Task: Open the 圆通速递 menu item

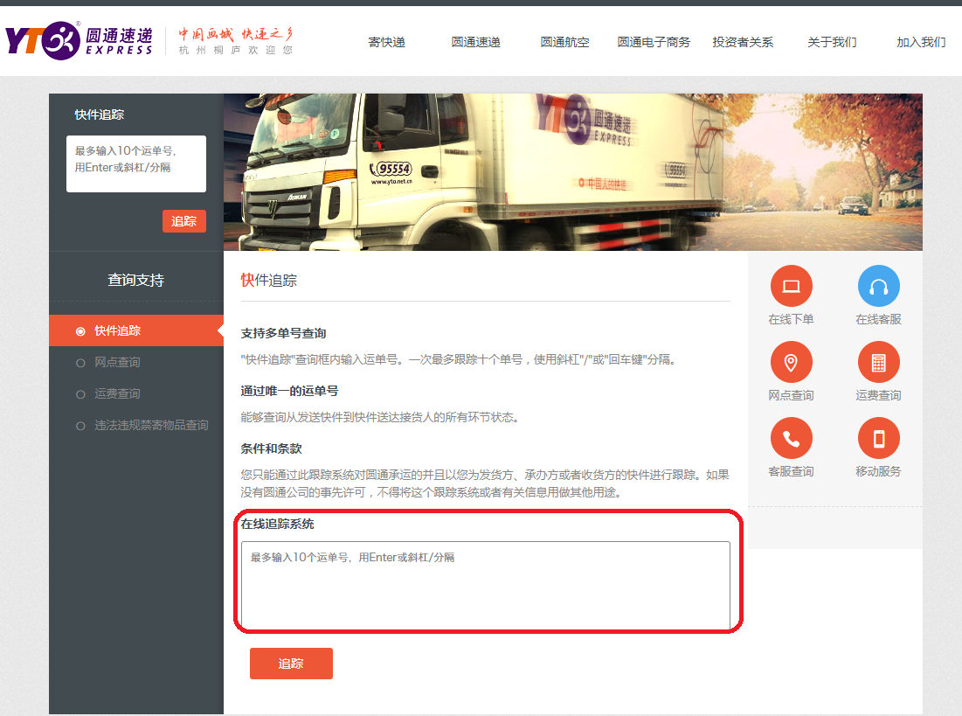Action: (x=475, y=42)
